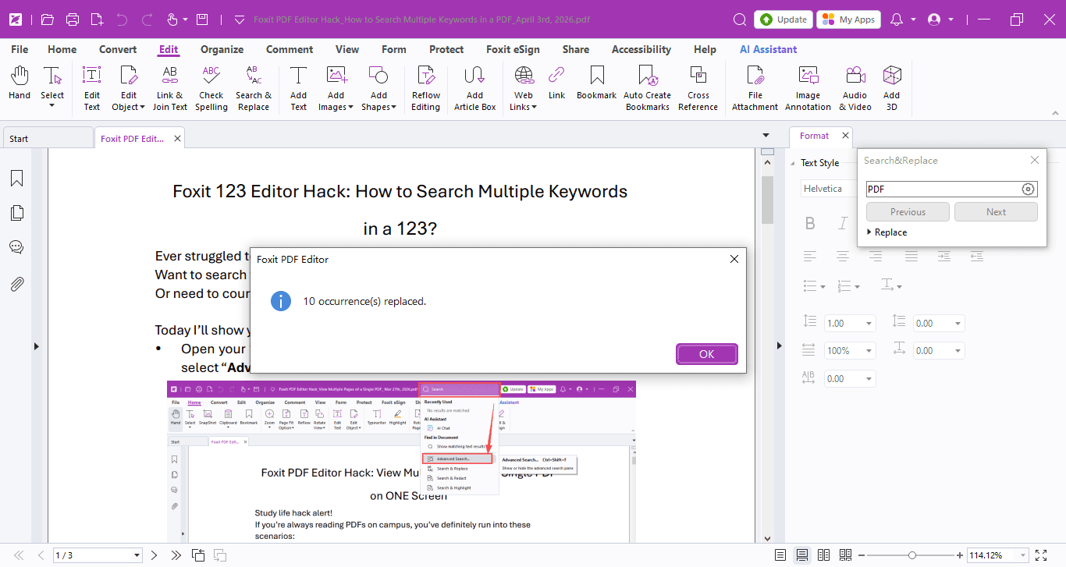This screenshot has width=1066, height=567.
Task: Click the Bookmark ribbon button
Action: [x=597, y=84]
